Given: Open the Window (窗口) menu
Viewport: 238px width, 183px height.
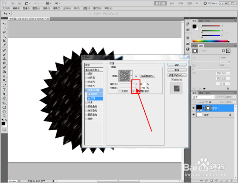Looking at the screenshot, I should tap(97, 8).
